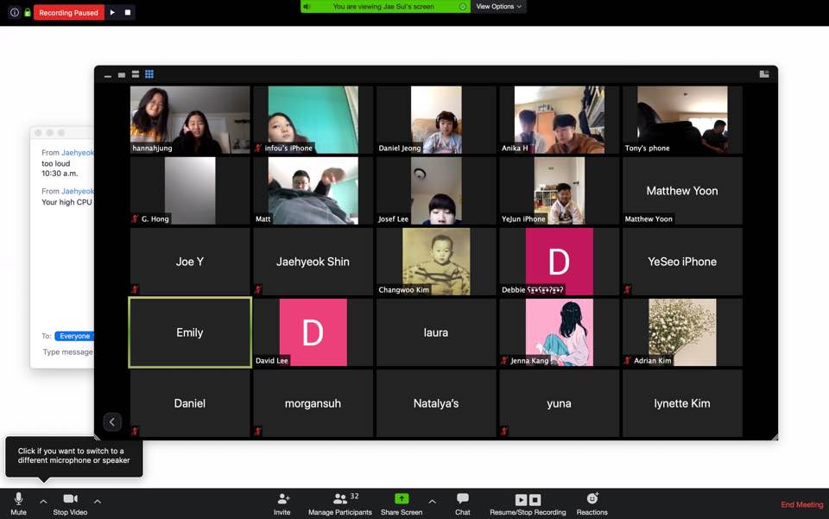Select Adrian Kim flower tile
Screen dimensions: 829x519
[682, 332]
